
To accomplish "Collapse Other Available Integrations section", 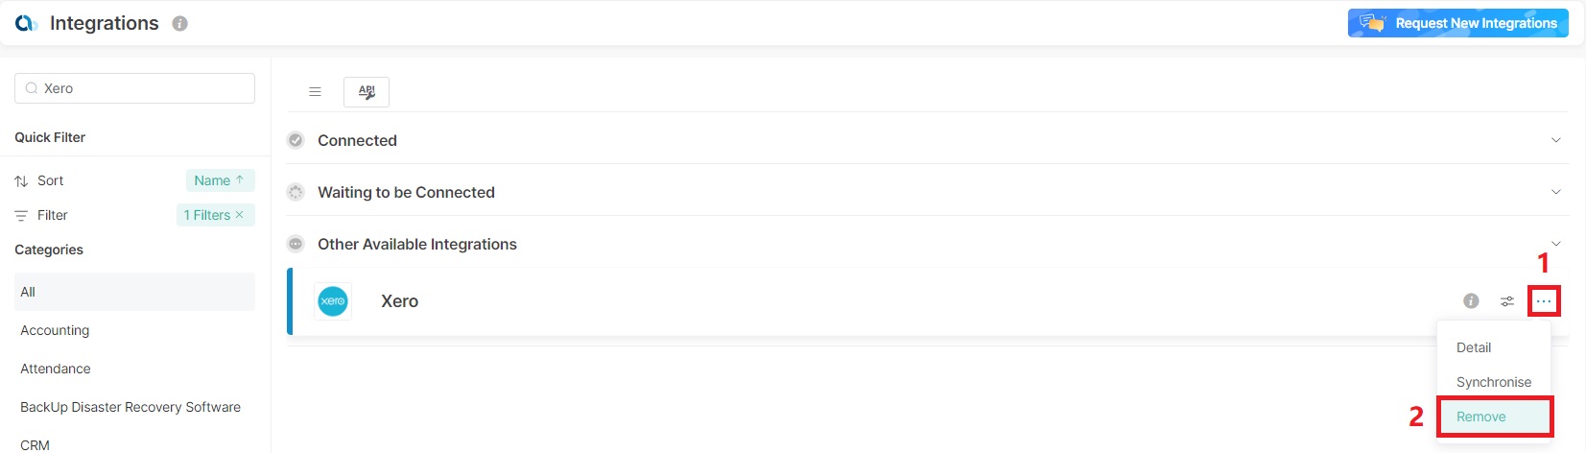I will point(1555,244).
